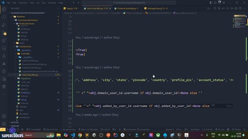Click the Windows taskbar Search box
Viewport: 248px width, 139px height.
tap(39, 135)
